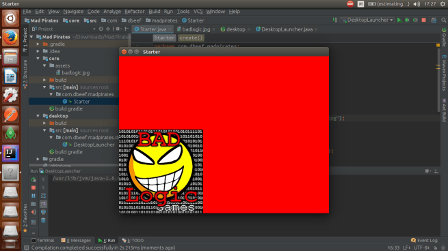
Task: Open the Gradle tool window
Action: (x=444, y=37)
